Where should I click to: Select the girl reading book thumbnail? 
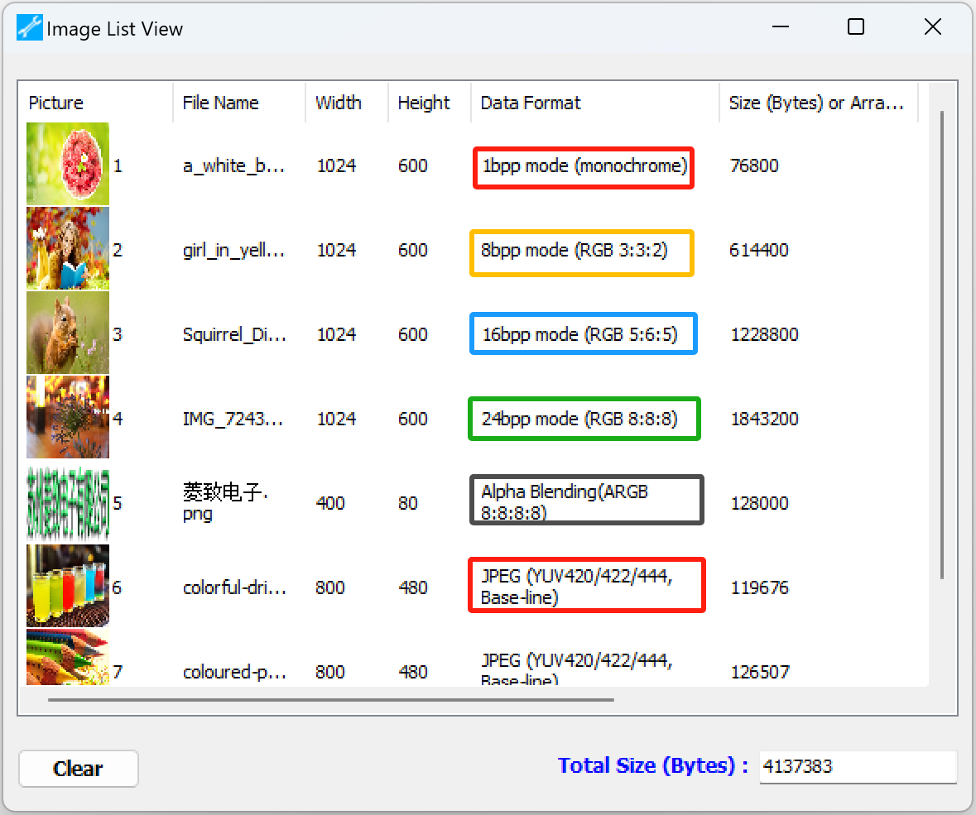68,248
